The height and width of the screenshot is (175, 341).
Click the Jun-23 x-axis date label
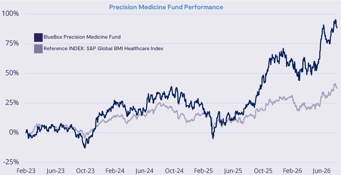click(56, 171)
